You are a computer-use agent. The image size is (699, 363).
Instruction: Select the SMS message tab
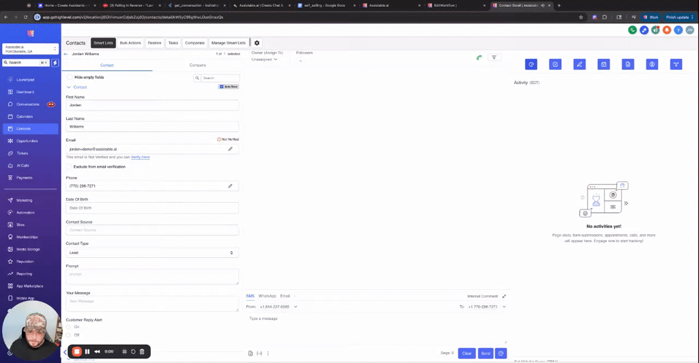(250, 296)
